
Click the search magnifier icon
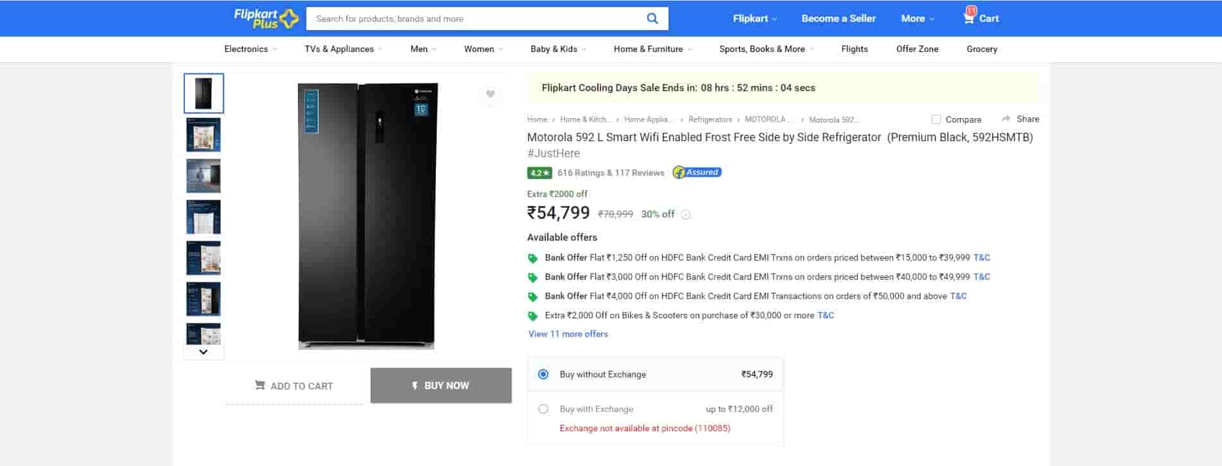tap(652, 19)
